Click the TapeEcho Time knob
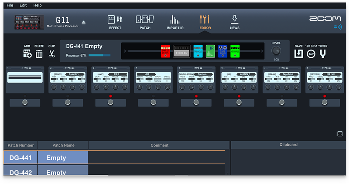Image resolution: width=349 pixels, height=190 pixels. pyautogui.click(x=268, y=87)
